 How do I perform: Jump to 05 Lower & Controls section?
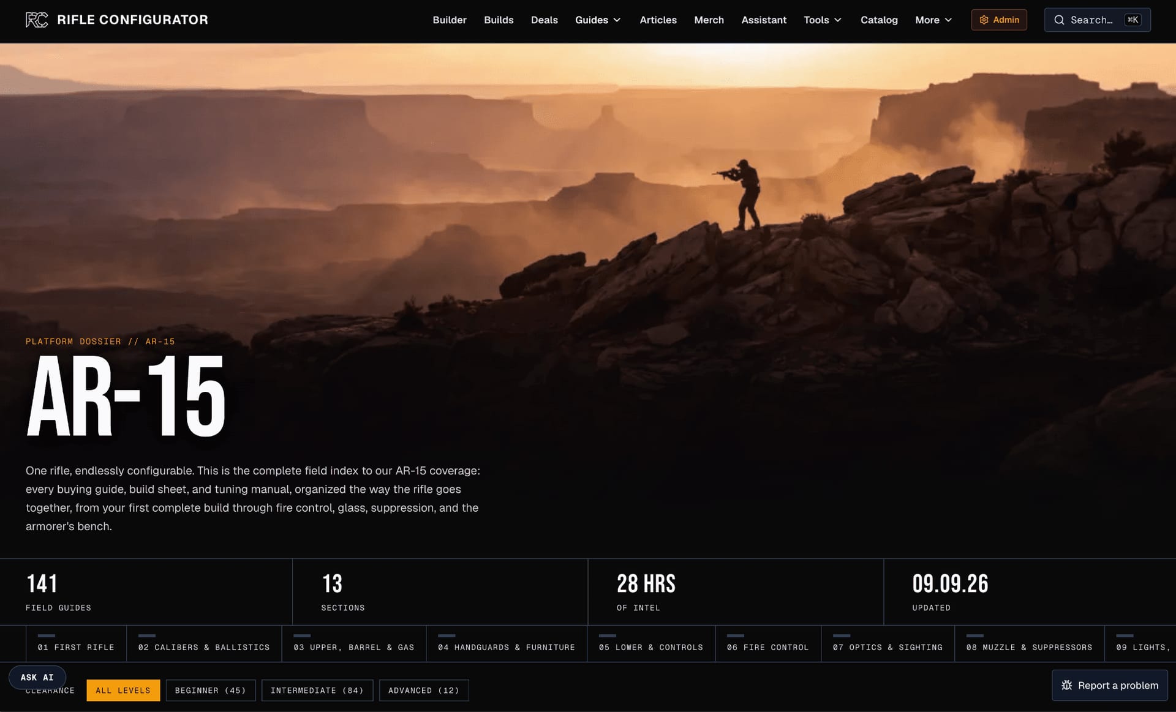651,644
